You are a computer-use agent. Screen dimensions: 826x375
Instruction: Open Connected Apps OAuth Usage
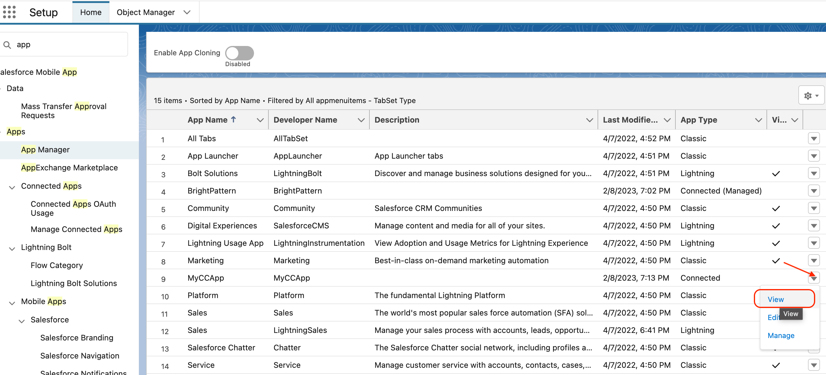pos(73,208)
